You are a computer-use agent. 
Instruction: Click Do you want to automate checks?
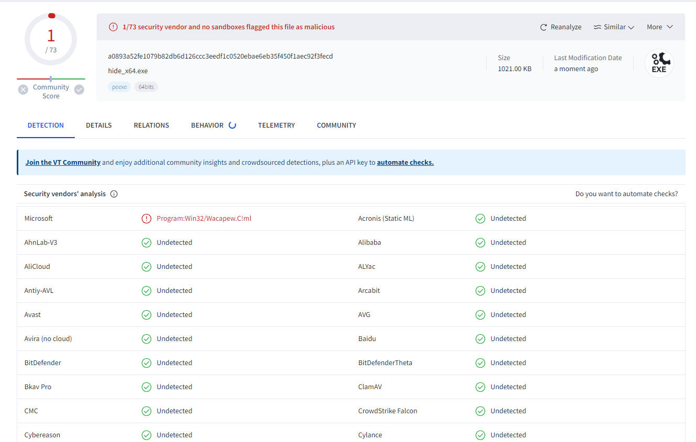[626, 194]
